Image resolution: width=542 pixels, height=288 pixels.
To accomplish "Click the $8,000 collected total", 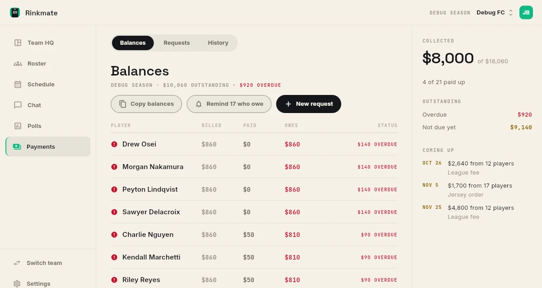I will pyautogui.click(x=448, y=58).
